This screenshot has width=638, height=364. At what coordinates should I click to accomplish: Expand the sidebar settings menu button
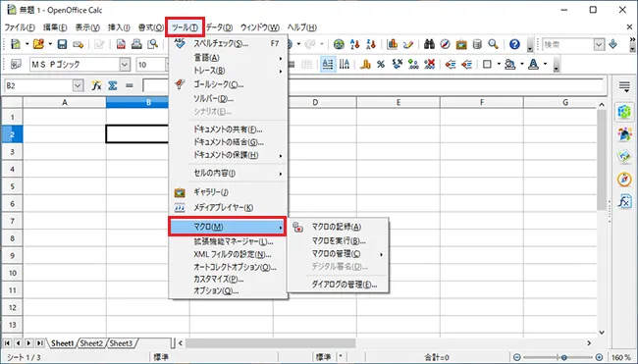coord(624,86)
